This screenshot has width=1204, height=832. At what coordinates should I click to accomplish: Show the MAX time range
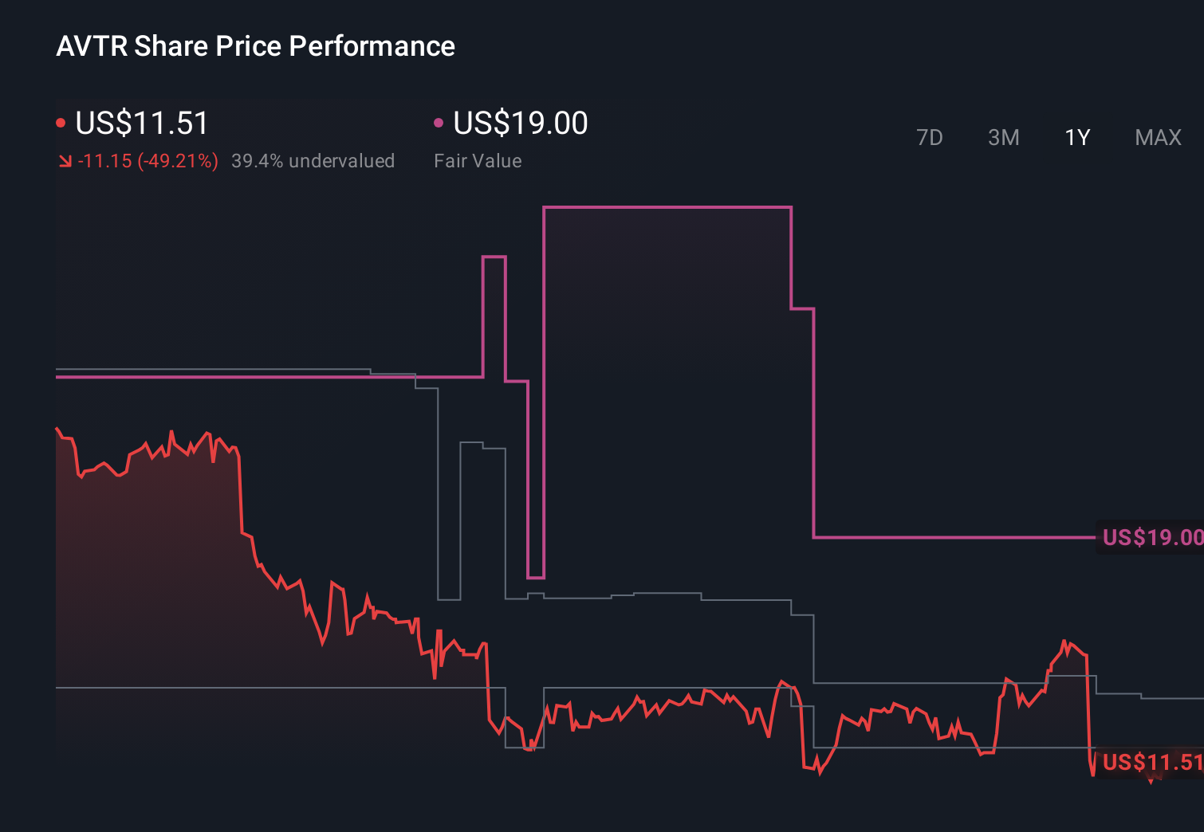(x=1158, y=138)
